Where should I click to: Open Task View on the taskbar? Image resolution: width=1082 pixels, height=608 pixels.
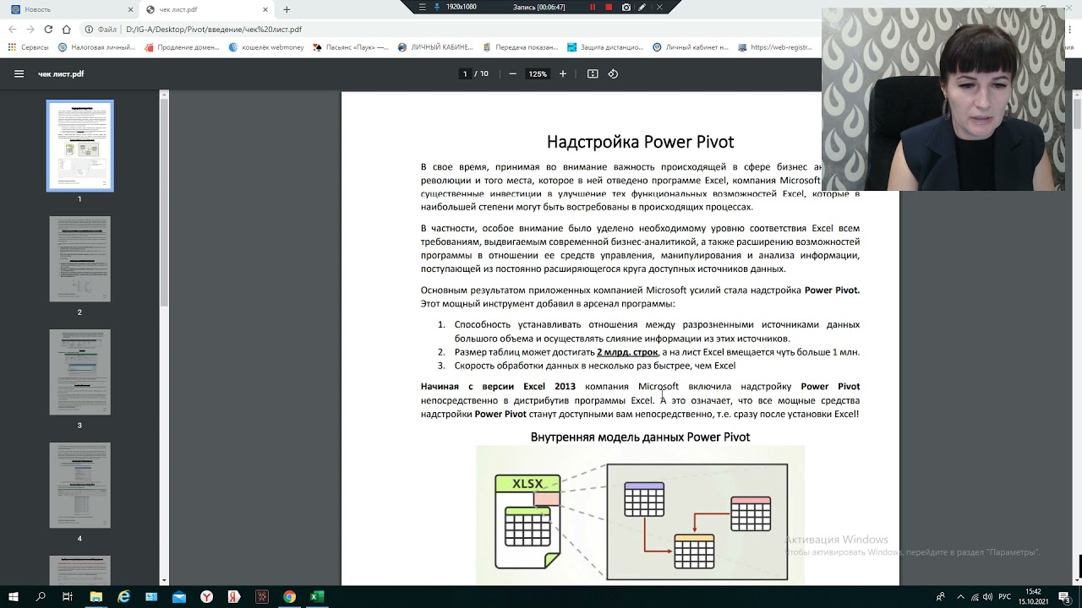pyautogui.click(x=68, y=596)
